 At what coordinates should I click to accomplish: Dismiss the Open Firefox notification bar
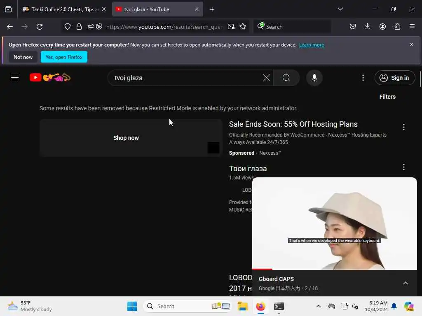click(412, 44)
